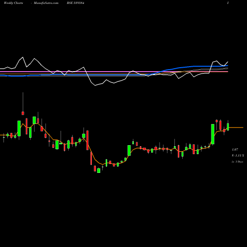This screenshot has height=247, width=247.
Task: Click the large green candle at the right-side breakout
Action: [x=213, y=134]
